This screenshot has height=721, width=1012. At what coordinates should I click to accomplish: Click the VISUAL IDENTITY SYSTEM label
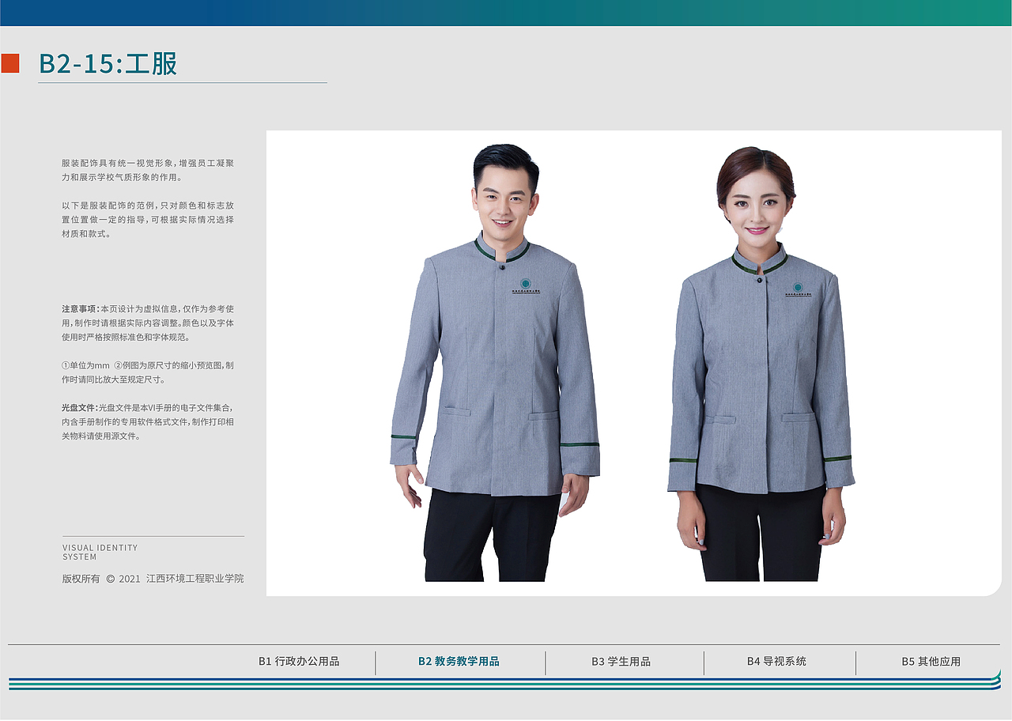[x=100, y=551]
